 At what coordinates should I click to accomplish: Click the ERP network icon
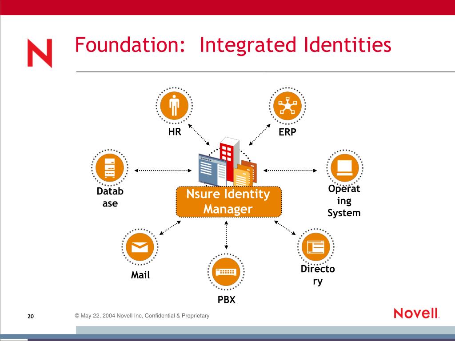(287, 106)
